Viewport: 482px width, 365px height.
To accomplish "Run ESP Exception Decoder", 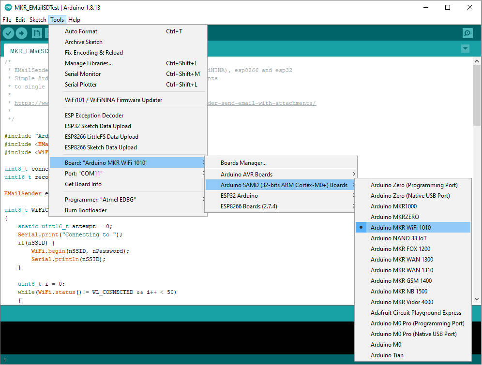I will 128,116.
